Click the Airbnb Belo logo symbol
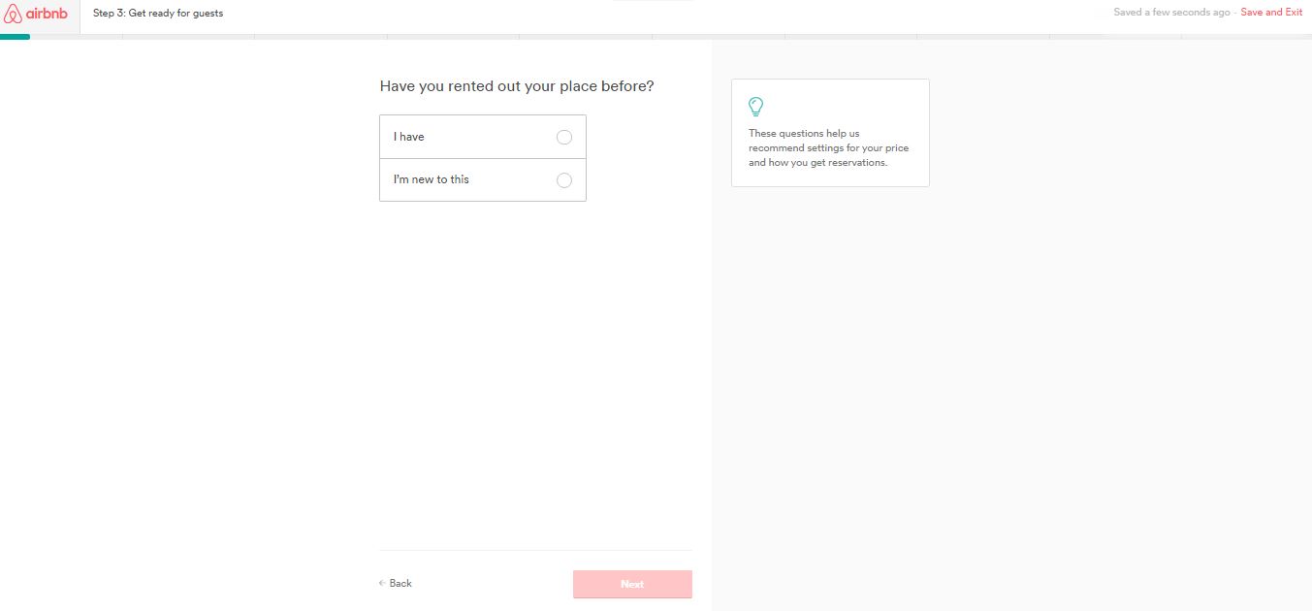Screen dimensions: 1312x611 click(x=13, y=13)
